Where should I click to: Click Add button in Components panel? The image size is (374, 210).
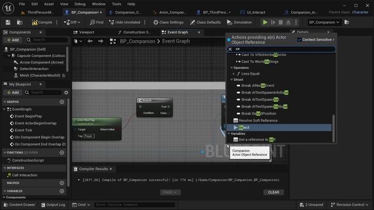[x=13, y=40]
